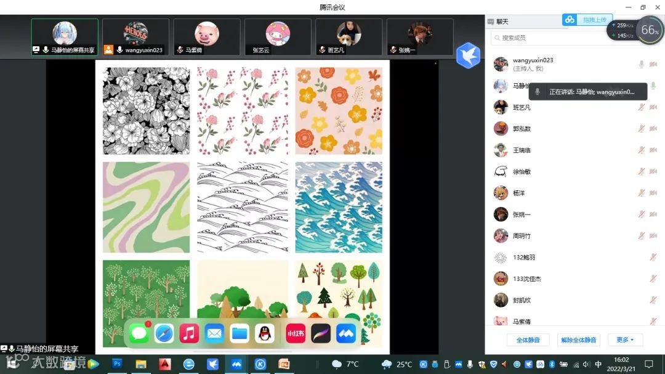The image size is (665, 374).
Task: Toggle microphone for wangyuxin023 in member list
Action: [x=641, y=64]
